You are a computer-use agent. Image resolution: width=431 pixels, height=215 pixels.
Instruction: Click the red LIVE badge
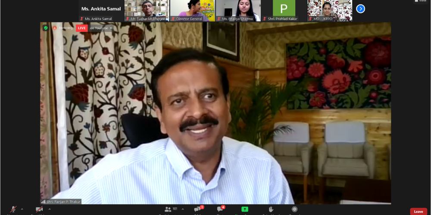(x=81, y=28)
